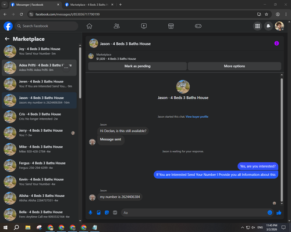The height and width of the screenshot is (232, 291).
Task: Open the Facebook menu grid icon
Action: pyautogui.click(x=257, y=26)
